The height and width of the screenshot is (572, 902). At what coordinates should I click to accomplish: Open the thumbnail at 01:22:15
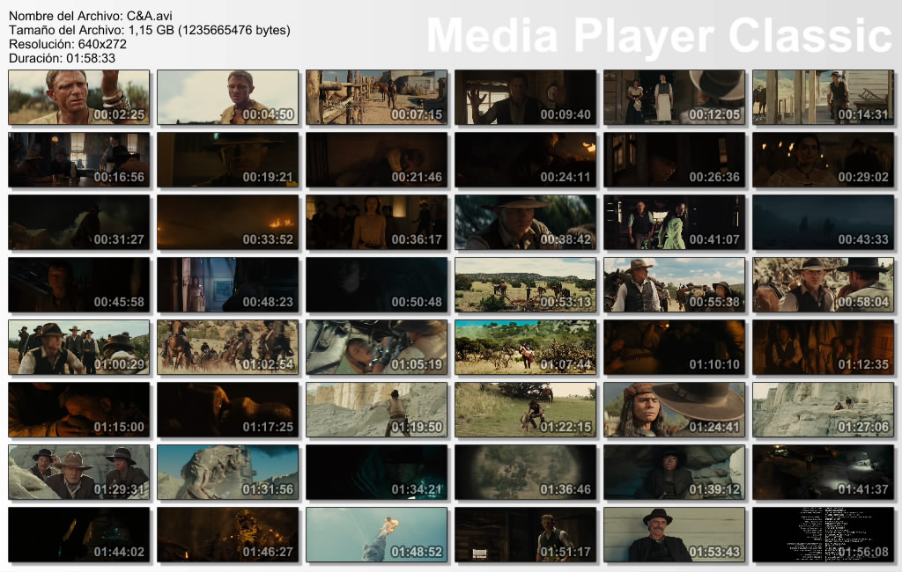tap(525, 410)
